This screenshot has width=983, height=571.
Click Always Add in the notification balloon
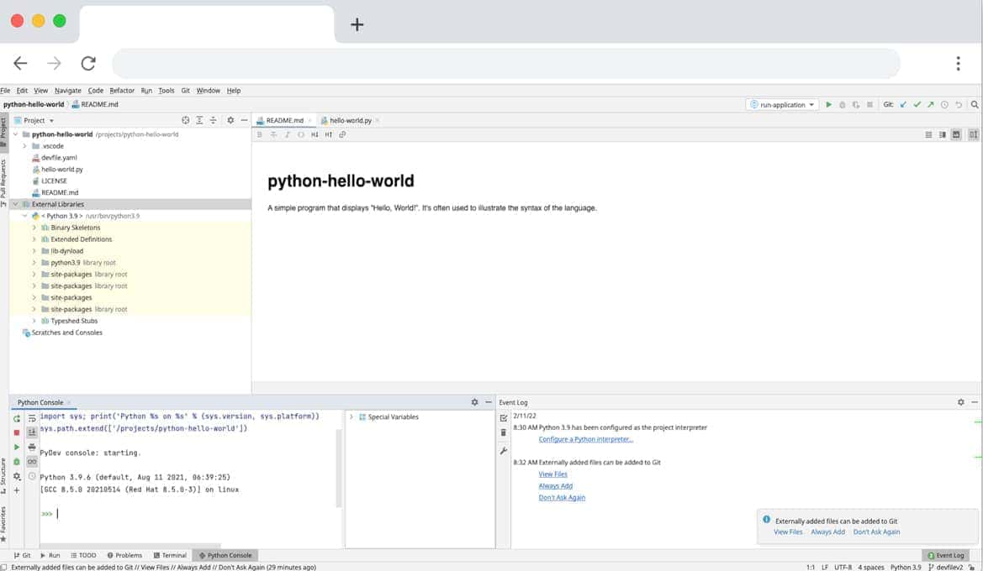[x=827, y=532]
